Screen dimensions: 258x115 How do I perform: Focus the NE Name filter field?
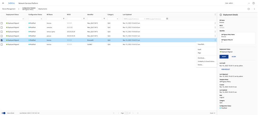(54, 19)
